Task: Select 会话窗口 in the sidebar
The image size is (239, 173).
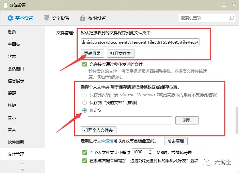Action: click(x=16, y=69)
